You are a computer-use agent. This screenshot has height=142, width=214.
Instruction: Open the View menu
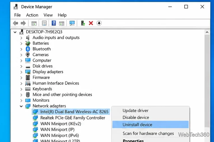pyautogui.click(x=48, y=15)
